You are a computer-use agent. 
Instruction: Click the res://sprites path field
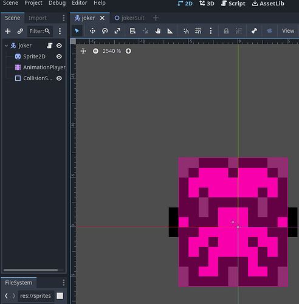36,296
